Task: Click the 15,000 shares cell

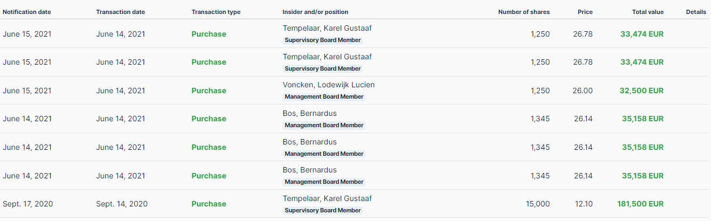Action: tap(537, 204)
